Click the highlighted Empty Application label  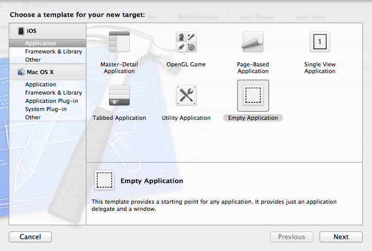click(253, 118)
